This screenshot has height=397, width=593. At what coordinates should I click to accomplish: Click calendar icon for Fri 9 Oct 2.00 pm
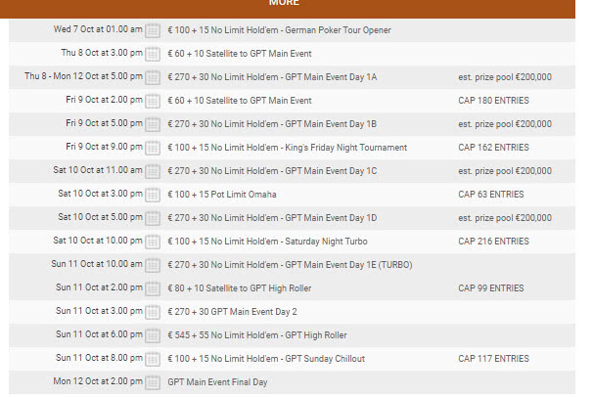point(153,101)
